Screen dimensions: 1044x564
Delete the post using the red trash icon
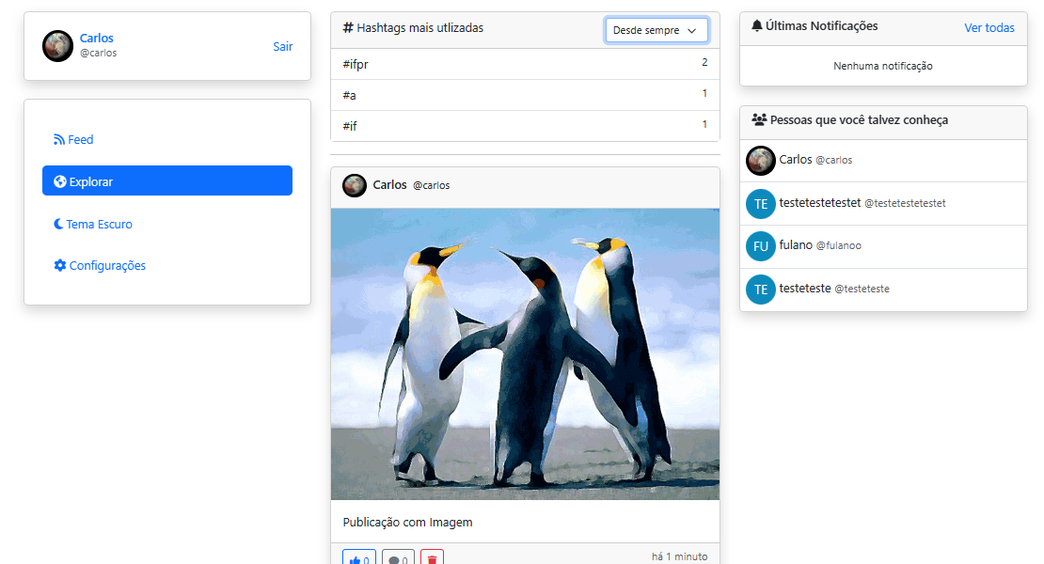tap(433, 558)
